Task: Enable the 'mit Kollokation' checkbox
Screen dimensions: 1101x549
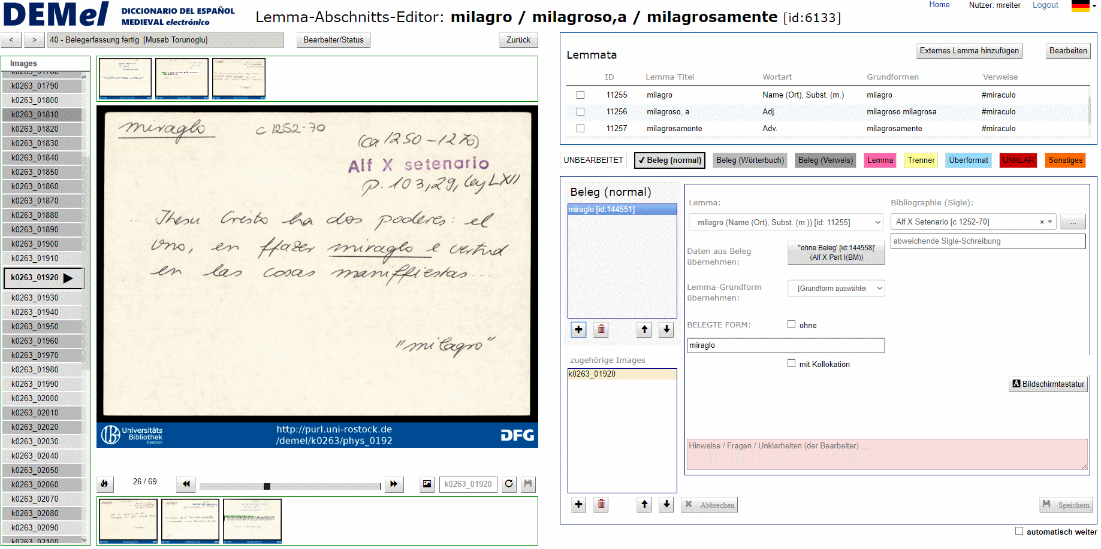Action: [791, 363]
